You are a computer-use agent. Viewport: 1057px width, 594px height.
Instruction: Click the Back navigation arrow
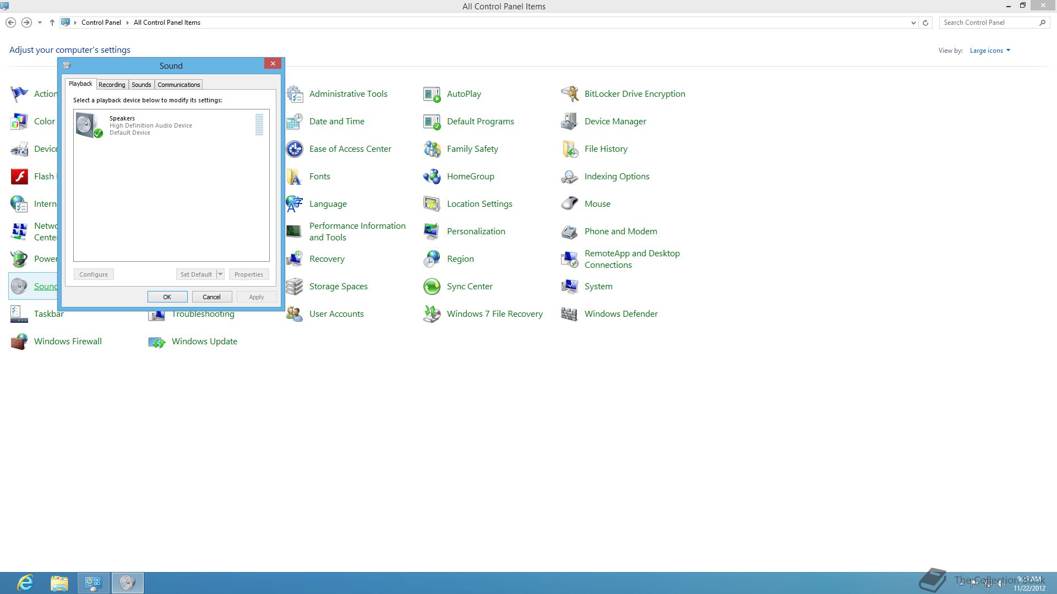[10, 23]
